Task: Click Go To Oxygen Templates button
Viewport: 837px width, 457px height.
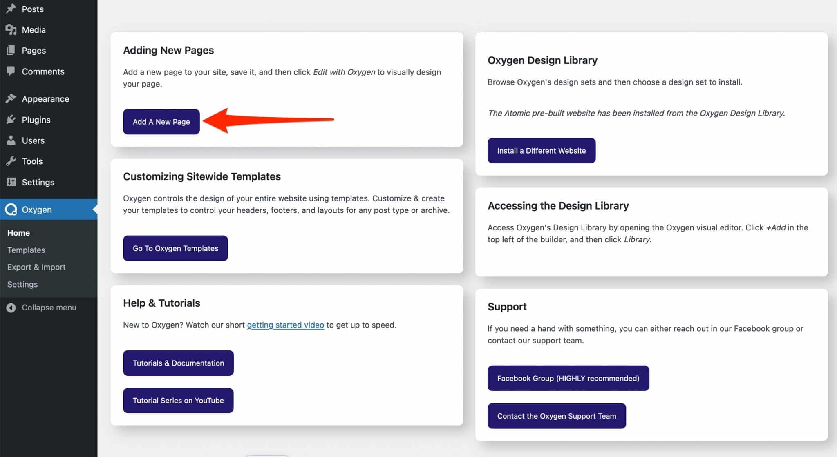Action: 175,248
